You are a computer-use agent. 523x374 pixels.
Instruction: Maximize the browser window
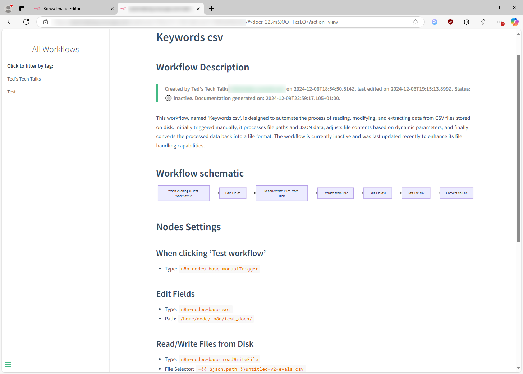pos(498,8)
